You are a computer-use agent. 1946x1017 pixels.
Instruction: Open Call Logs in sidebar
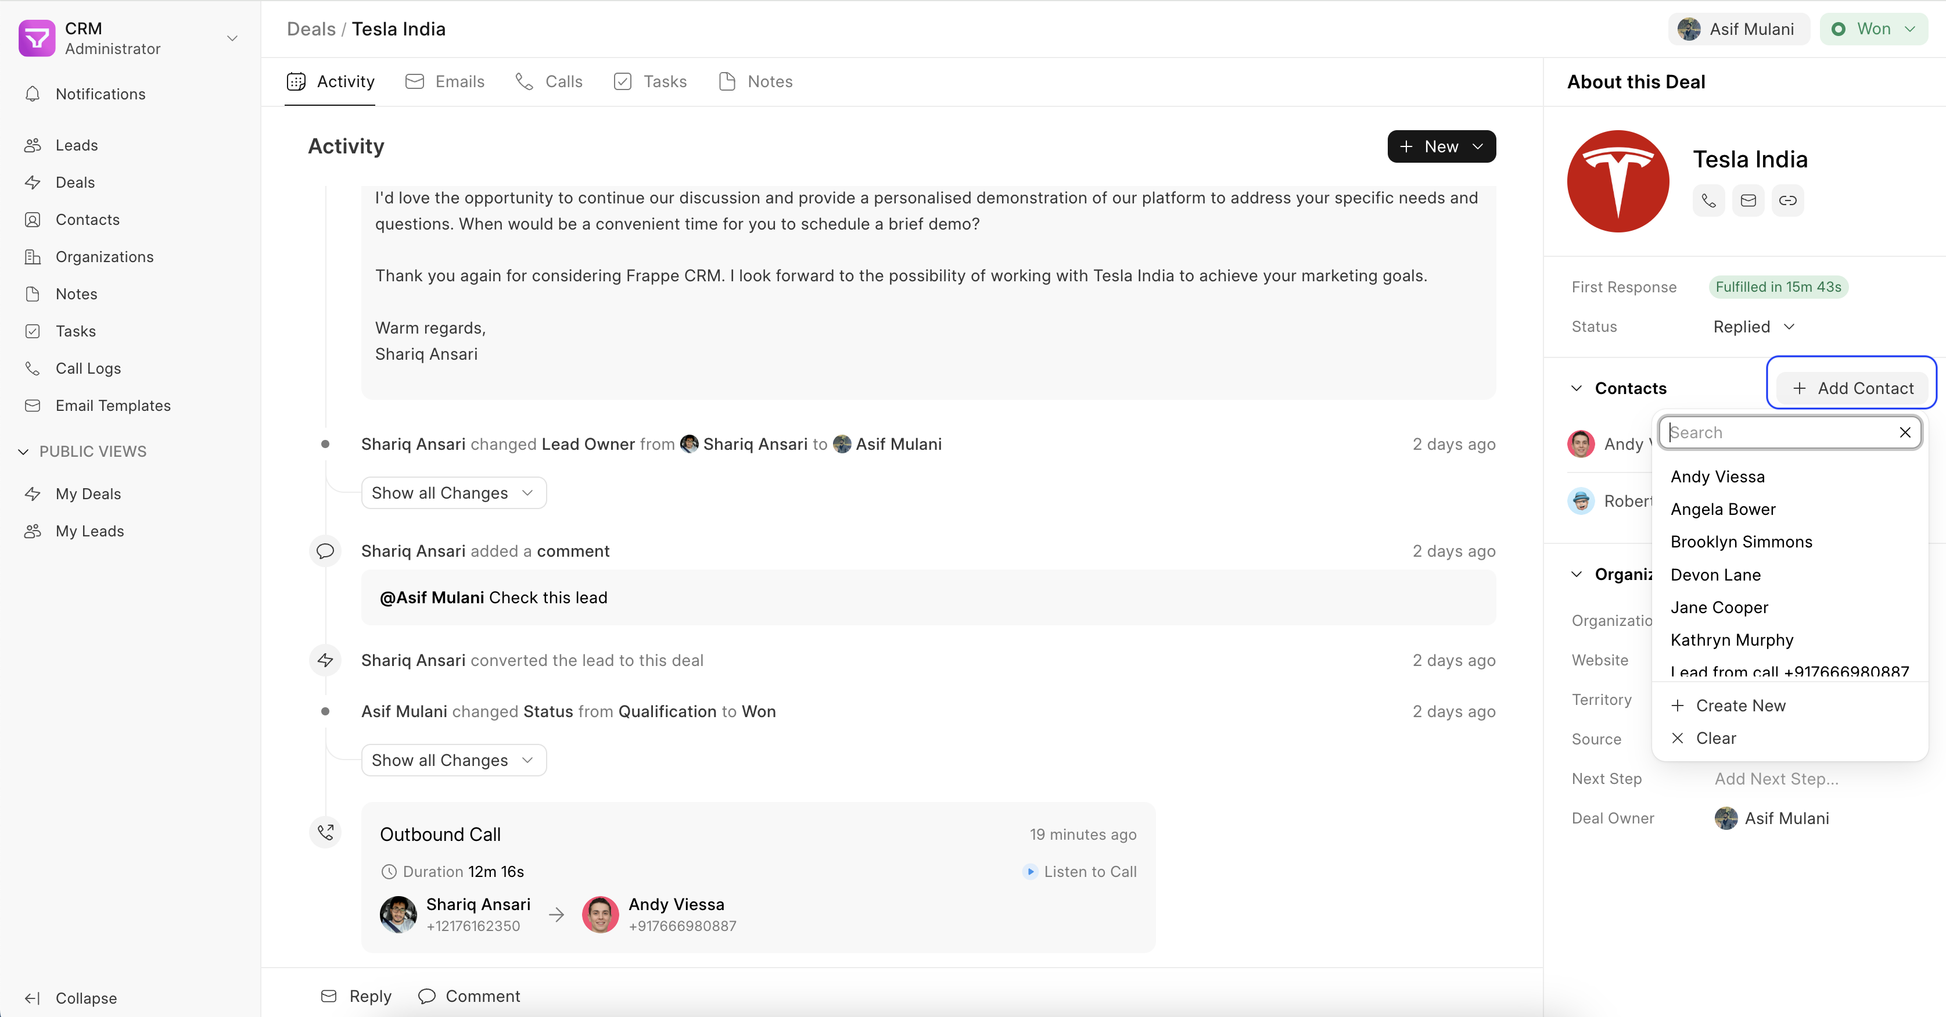[x=88, y=368]
